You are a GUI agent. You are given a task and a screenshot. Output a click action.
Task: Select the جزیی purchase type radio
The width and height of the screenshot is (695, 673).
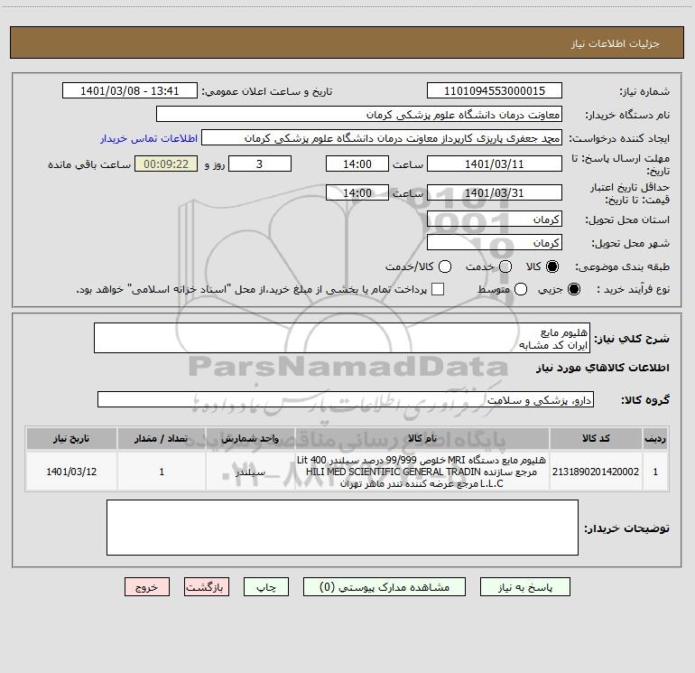pyautogui.click(x=573, y=289)
